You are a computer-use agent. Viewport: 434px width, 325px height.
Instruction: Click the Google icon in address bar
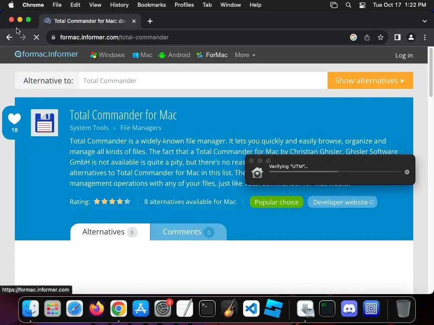353,37
